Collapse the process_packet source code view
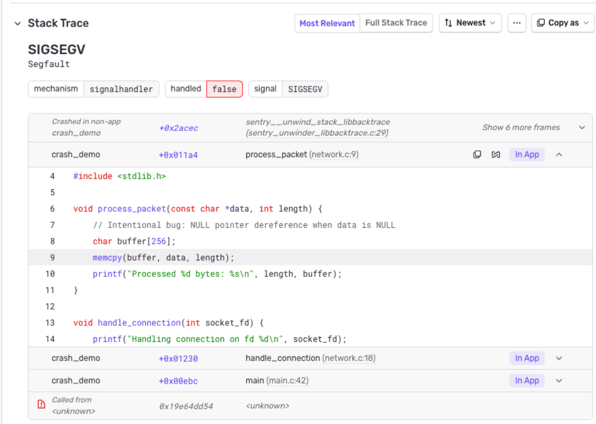596x424 pixels. click(559, 155)
